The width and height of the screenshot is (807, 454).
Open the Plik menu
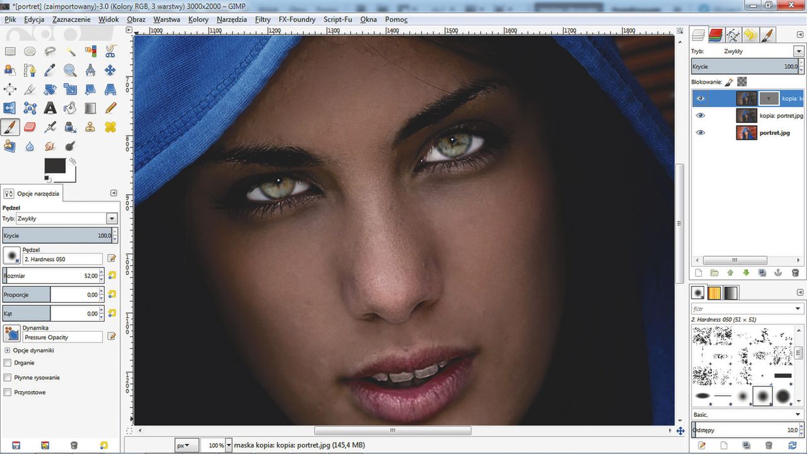10,20
